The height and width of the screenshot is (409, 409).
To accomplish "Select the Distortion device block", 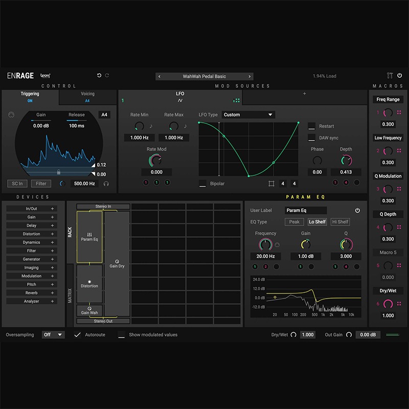I will pyautogui.click(x=89, y=284).
